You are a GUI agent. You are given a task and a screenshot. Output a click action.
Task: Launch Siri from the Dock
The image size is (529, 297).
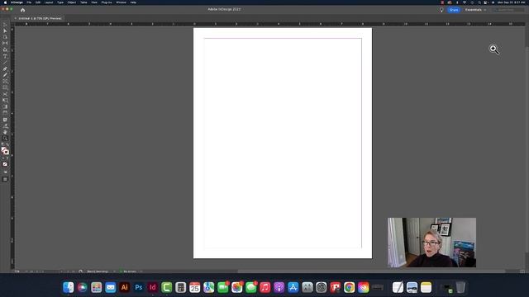83,287
